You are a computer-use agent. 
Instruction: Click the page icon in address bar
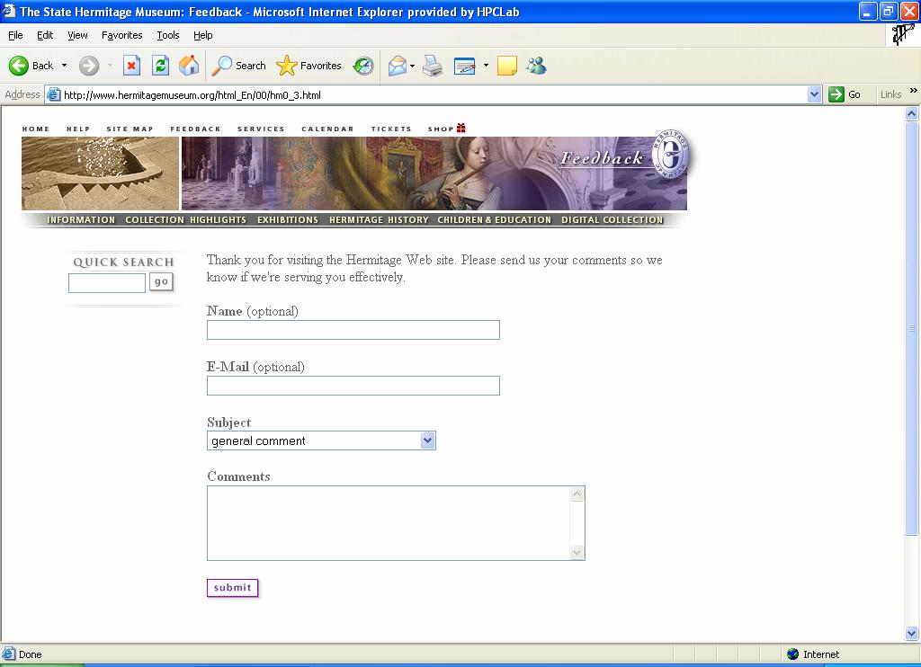(x=53, y=94)
